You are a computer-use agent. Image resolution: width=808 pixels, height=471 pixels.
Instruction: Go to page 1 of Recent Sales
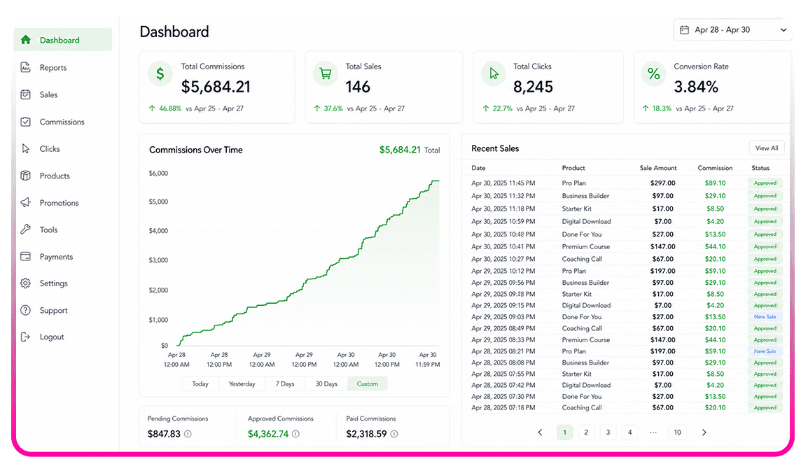(x=565, y=433)
